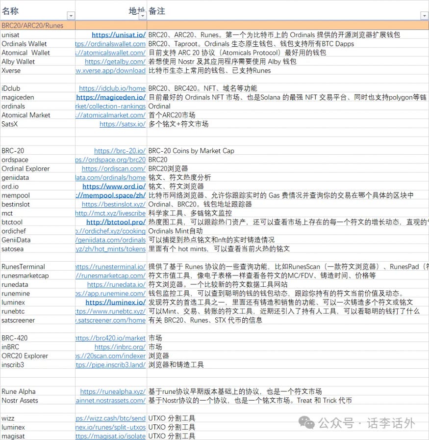Open the brc420.io/market link
429x440 pixels.
click(x=110, y=338)
